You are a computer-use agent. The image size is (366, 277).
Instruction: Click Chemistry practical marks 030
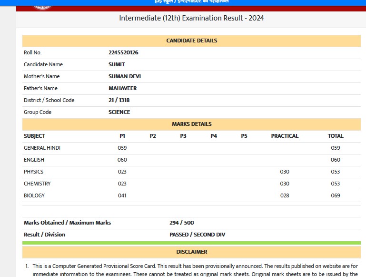(285, 184)
